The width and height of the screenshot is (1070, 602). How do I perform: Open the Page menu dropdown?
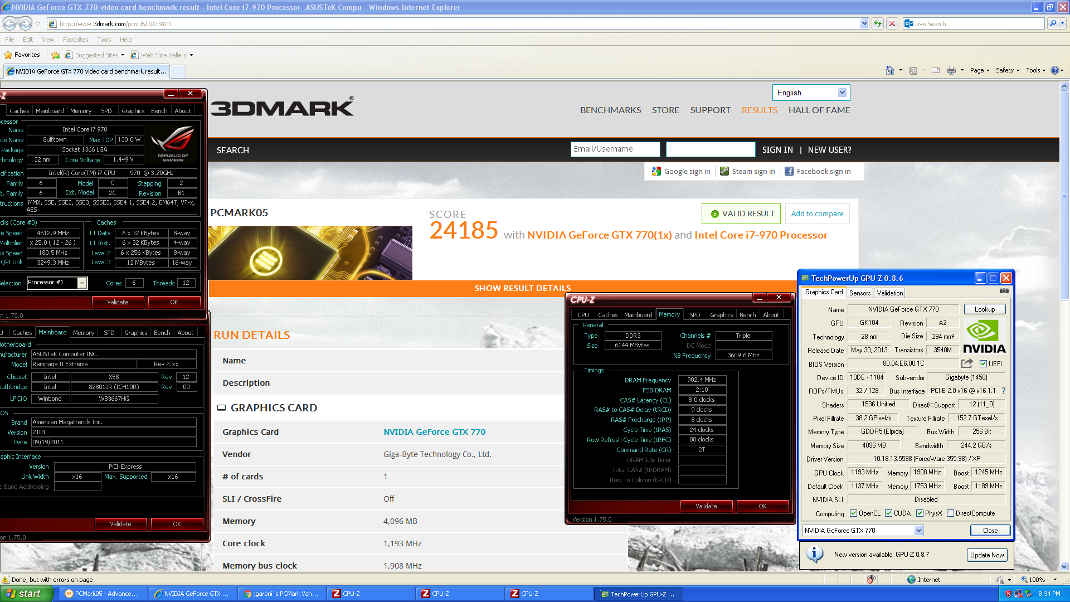click(x=980, y=70)
